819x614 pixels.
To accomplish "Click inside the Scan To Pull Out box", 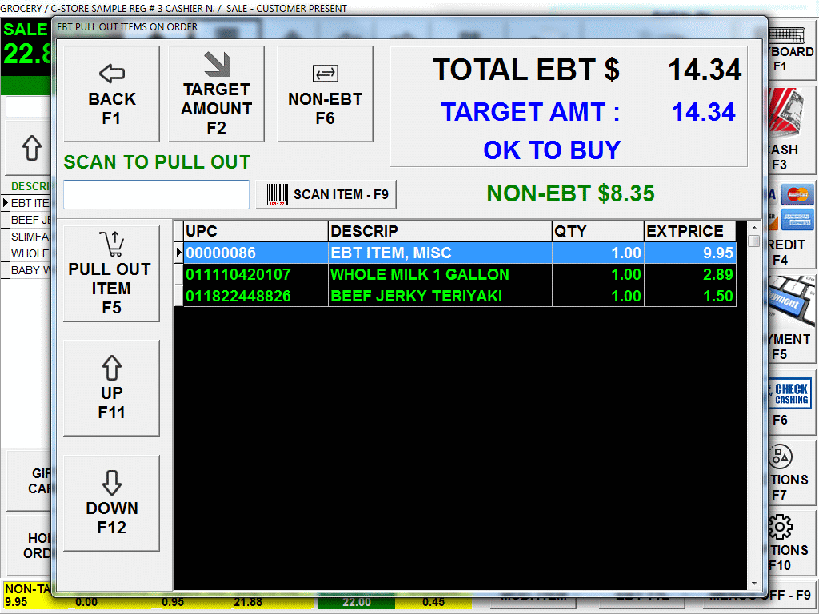I will [157, 194].
